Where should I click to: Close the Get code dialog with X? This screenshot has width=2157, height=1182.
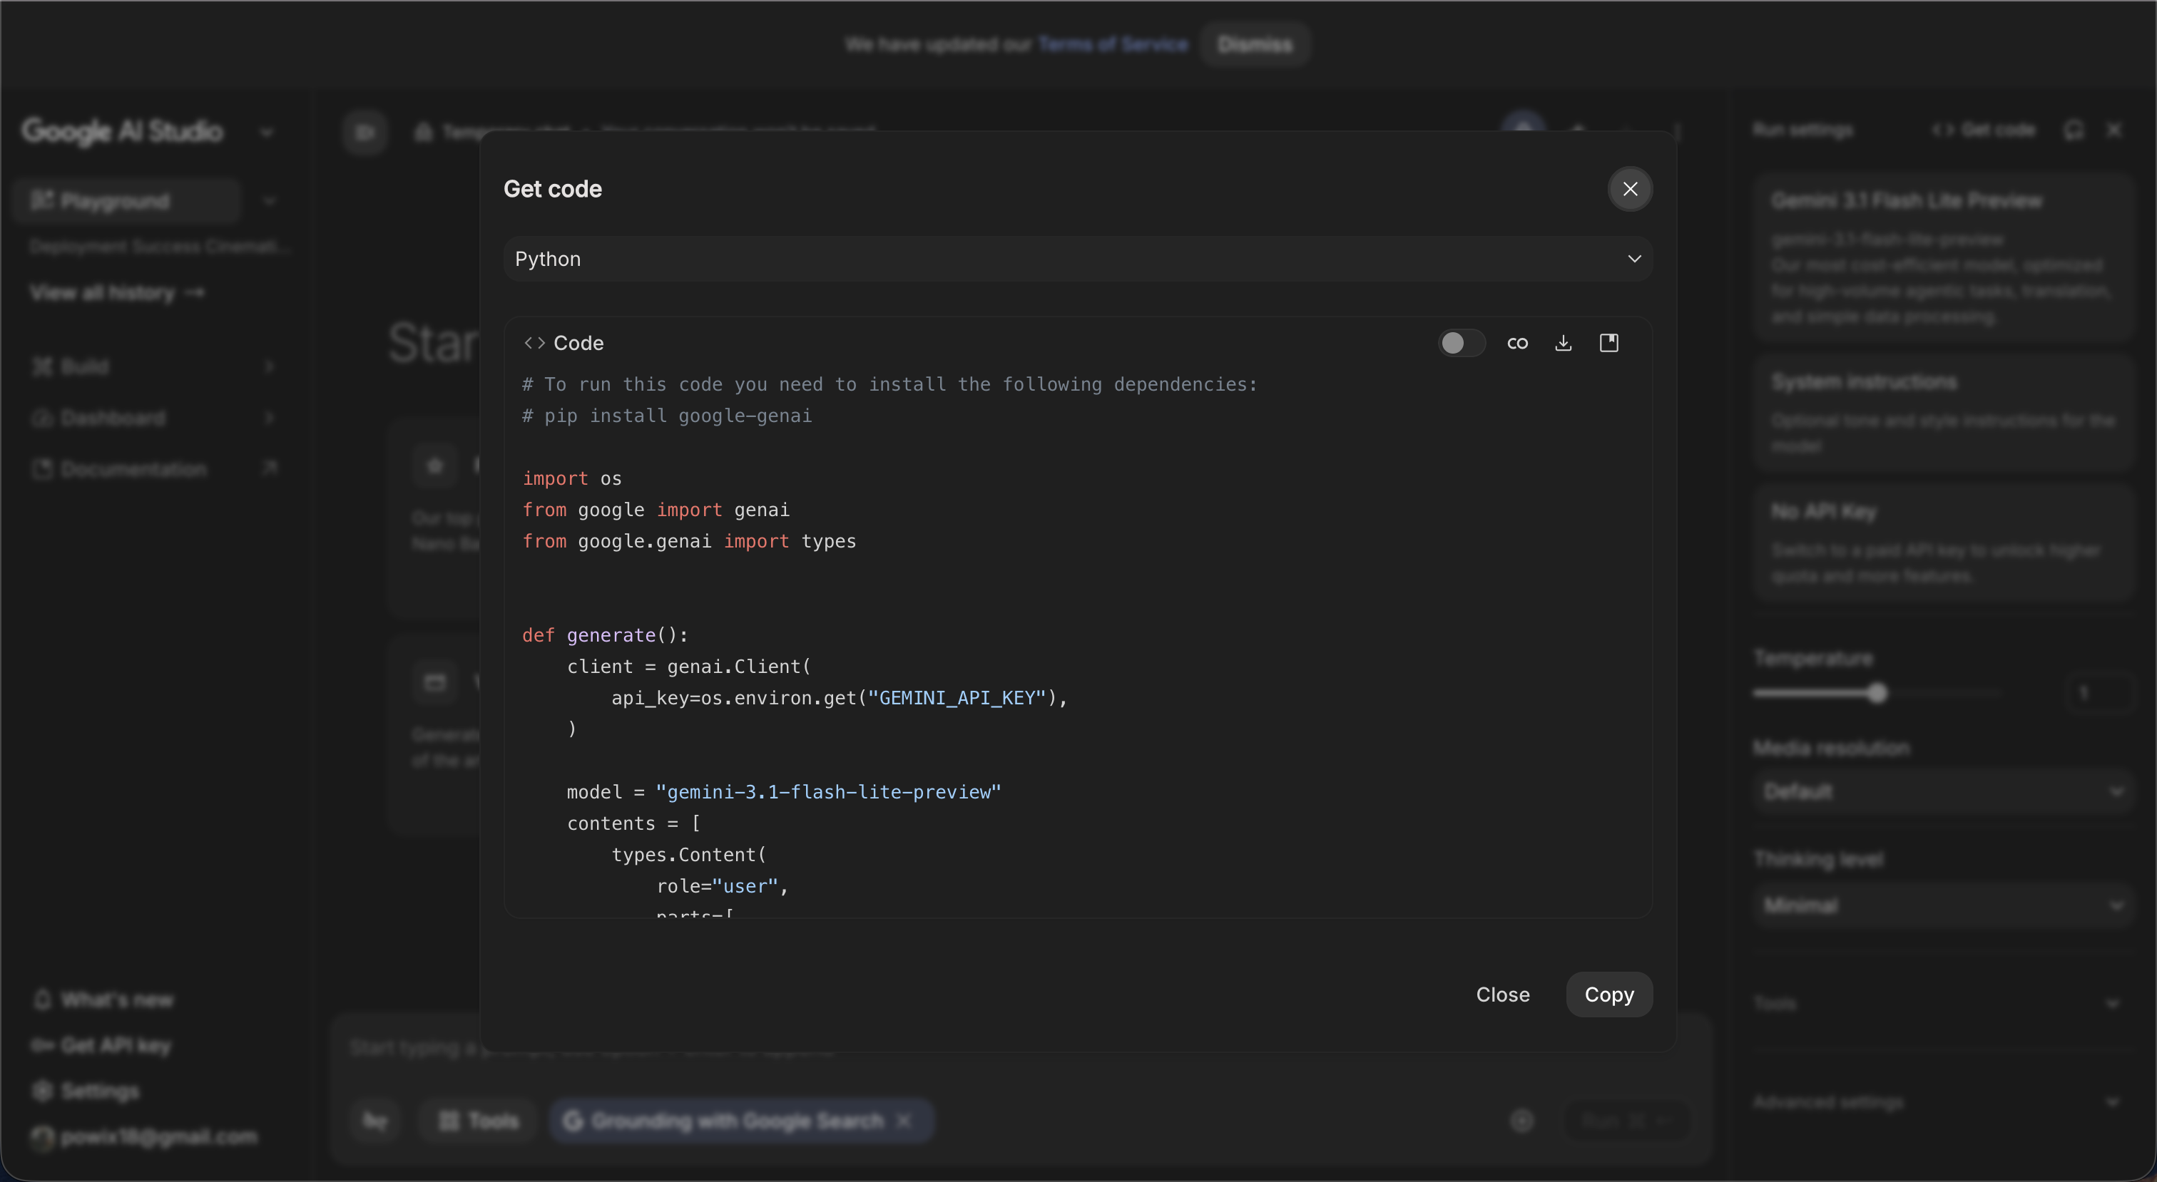click(x=1629, y=189)
